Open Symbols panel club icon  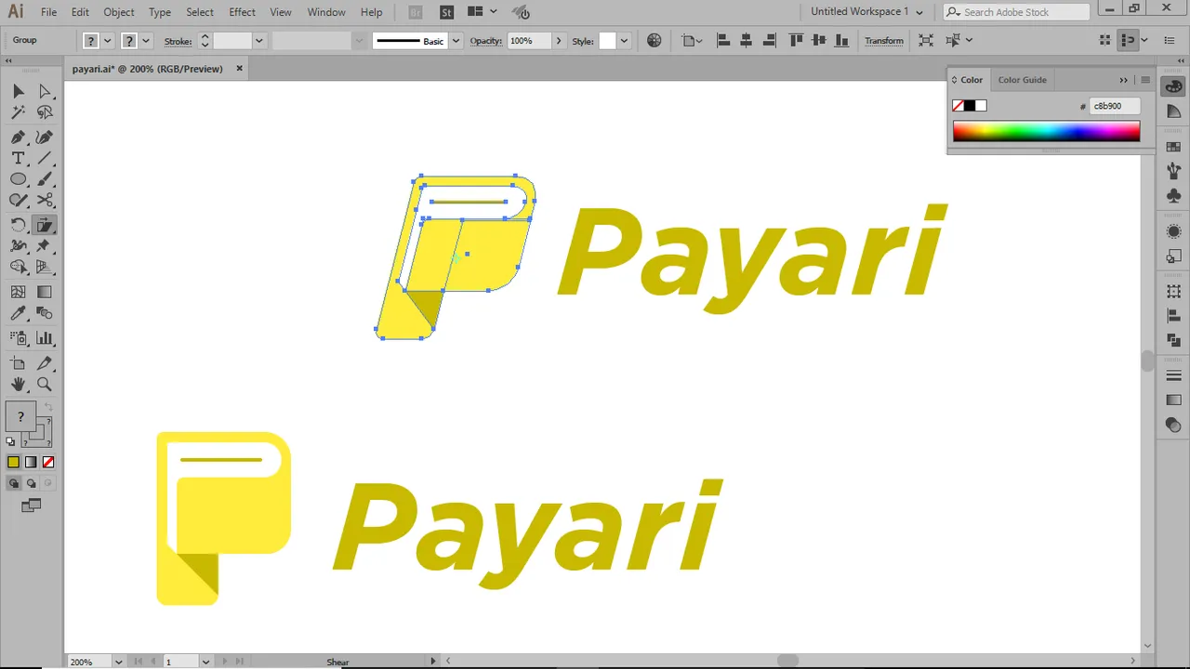[1173, 196]
